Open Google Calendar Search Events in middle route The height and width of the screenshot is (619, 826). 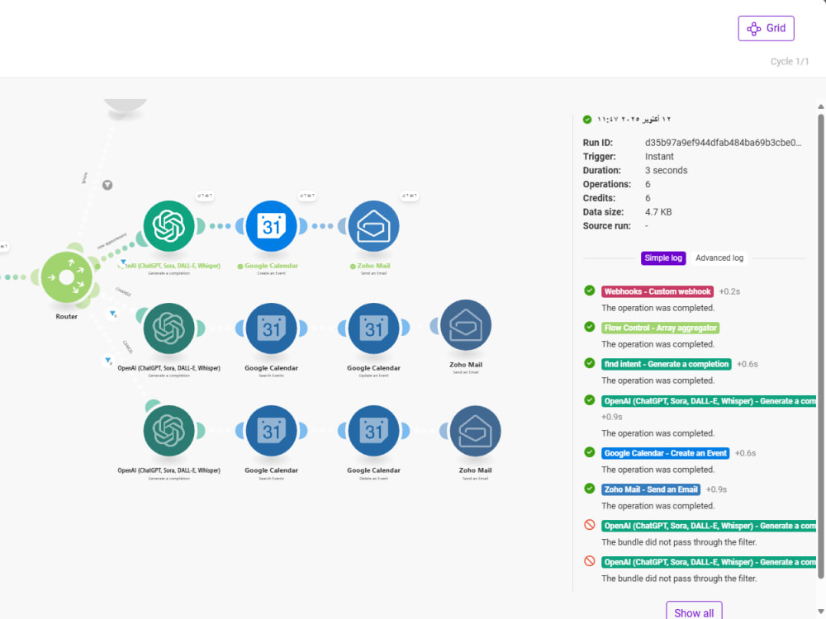(x=271, y=328)
